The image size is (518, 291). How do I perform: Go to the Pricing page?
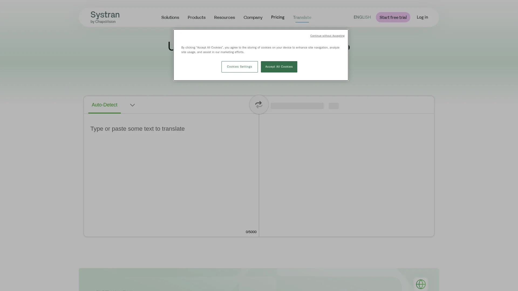pyautogui.click(x=278, y=17)
